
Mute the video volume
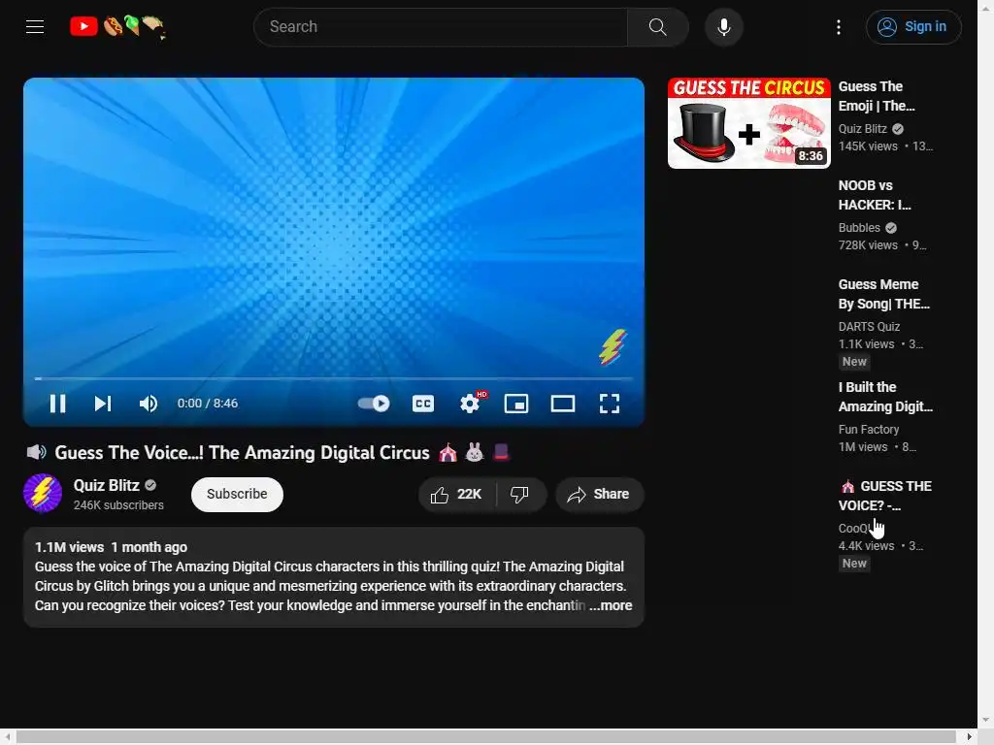[149, 404]
